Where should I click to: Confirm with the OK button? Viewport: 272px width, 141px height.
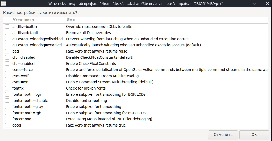coord(254,135)
